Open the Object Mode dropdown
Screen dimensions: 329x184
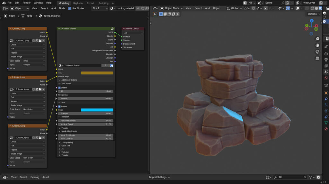pyautogui.click(x=172, y=8)
